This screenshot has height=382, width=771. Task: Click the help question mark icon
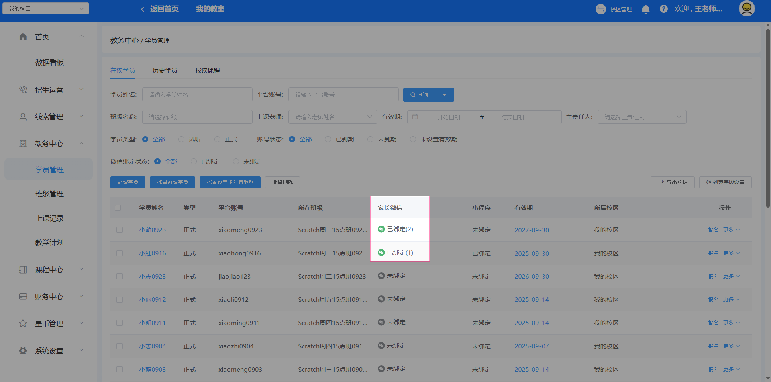(x=663, y=9)
